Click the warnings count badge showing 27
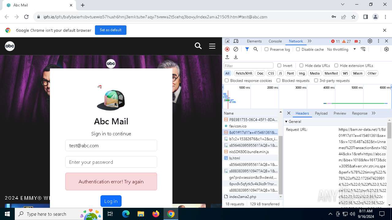The width and height of the screenshot is (392, 220). point(346,41)
